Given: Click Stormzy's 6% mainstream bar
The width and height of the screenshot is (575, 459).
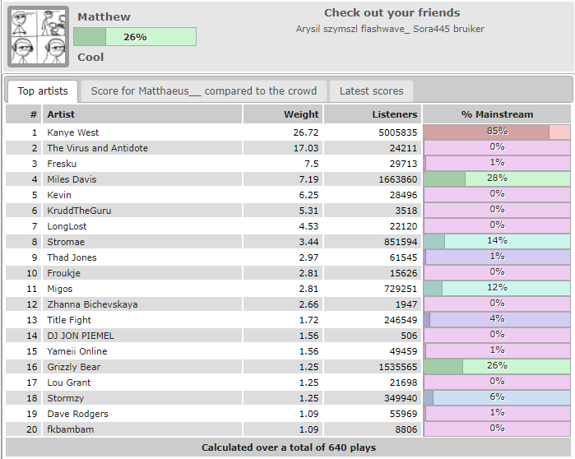Looking at the screenshot, I should [497, 398].
